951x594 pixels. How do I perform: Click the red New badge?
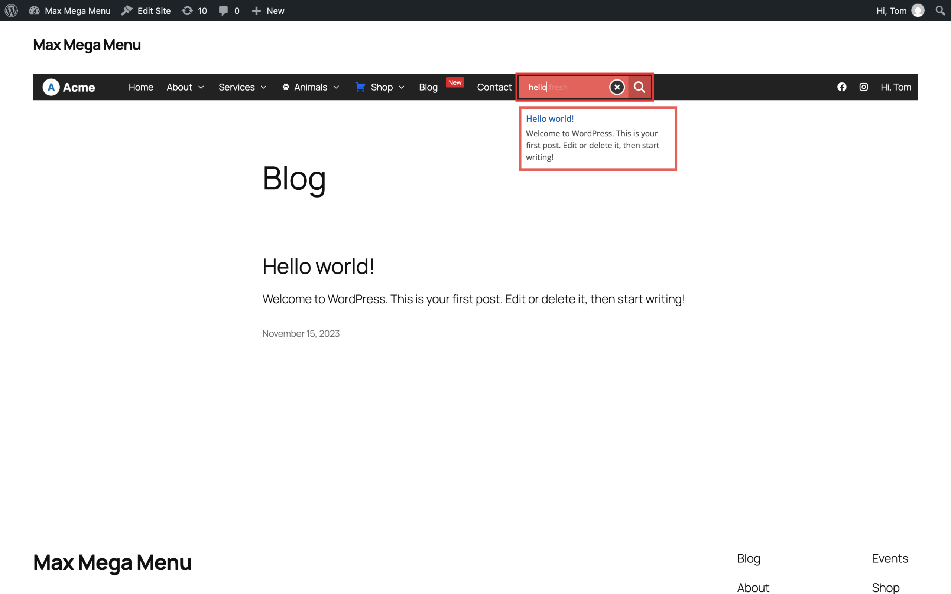tap(455, 82)
